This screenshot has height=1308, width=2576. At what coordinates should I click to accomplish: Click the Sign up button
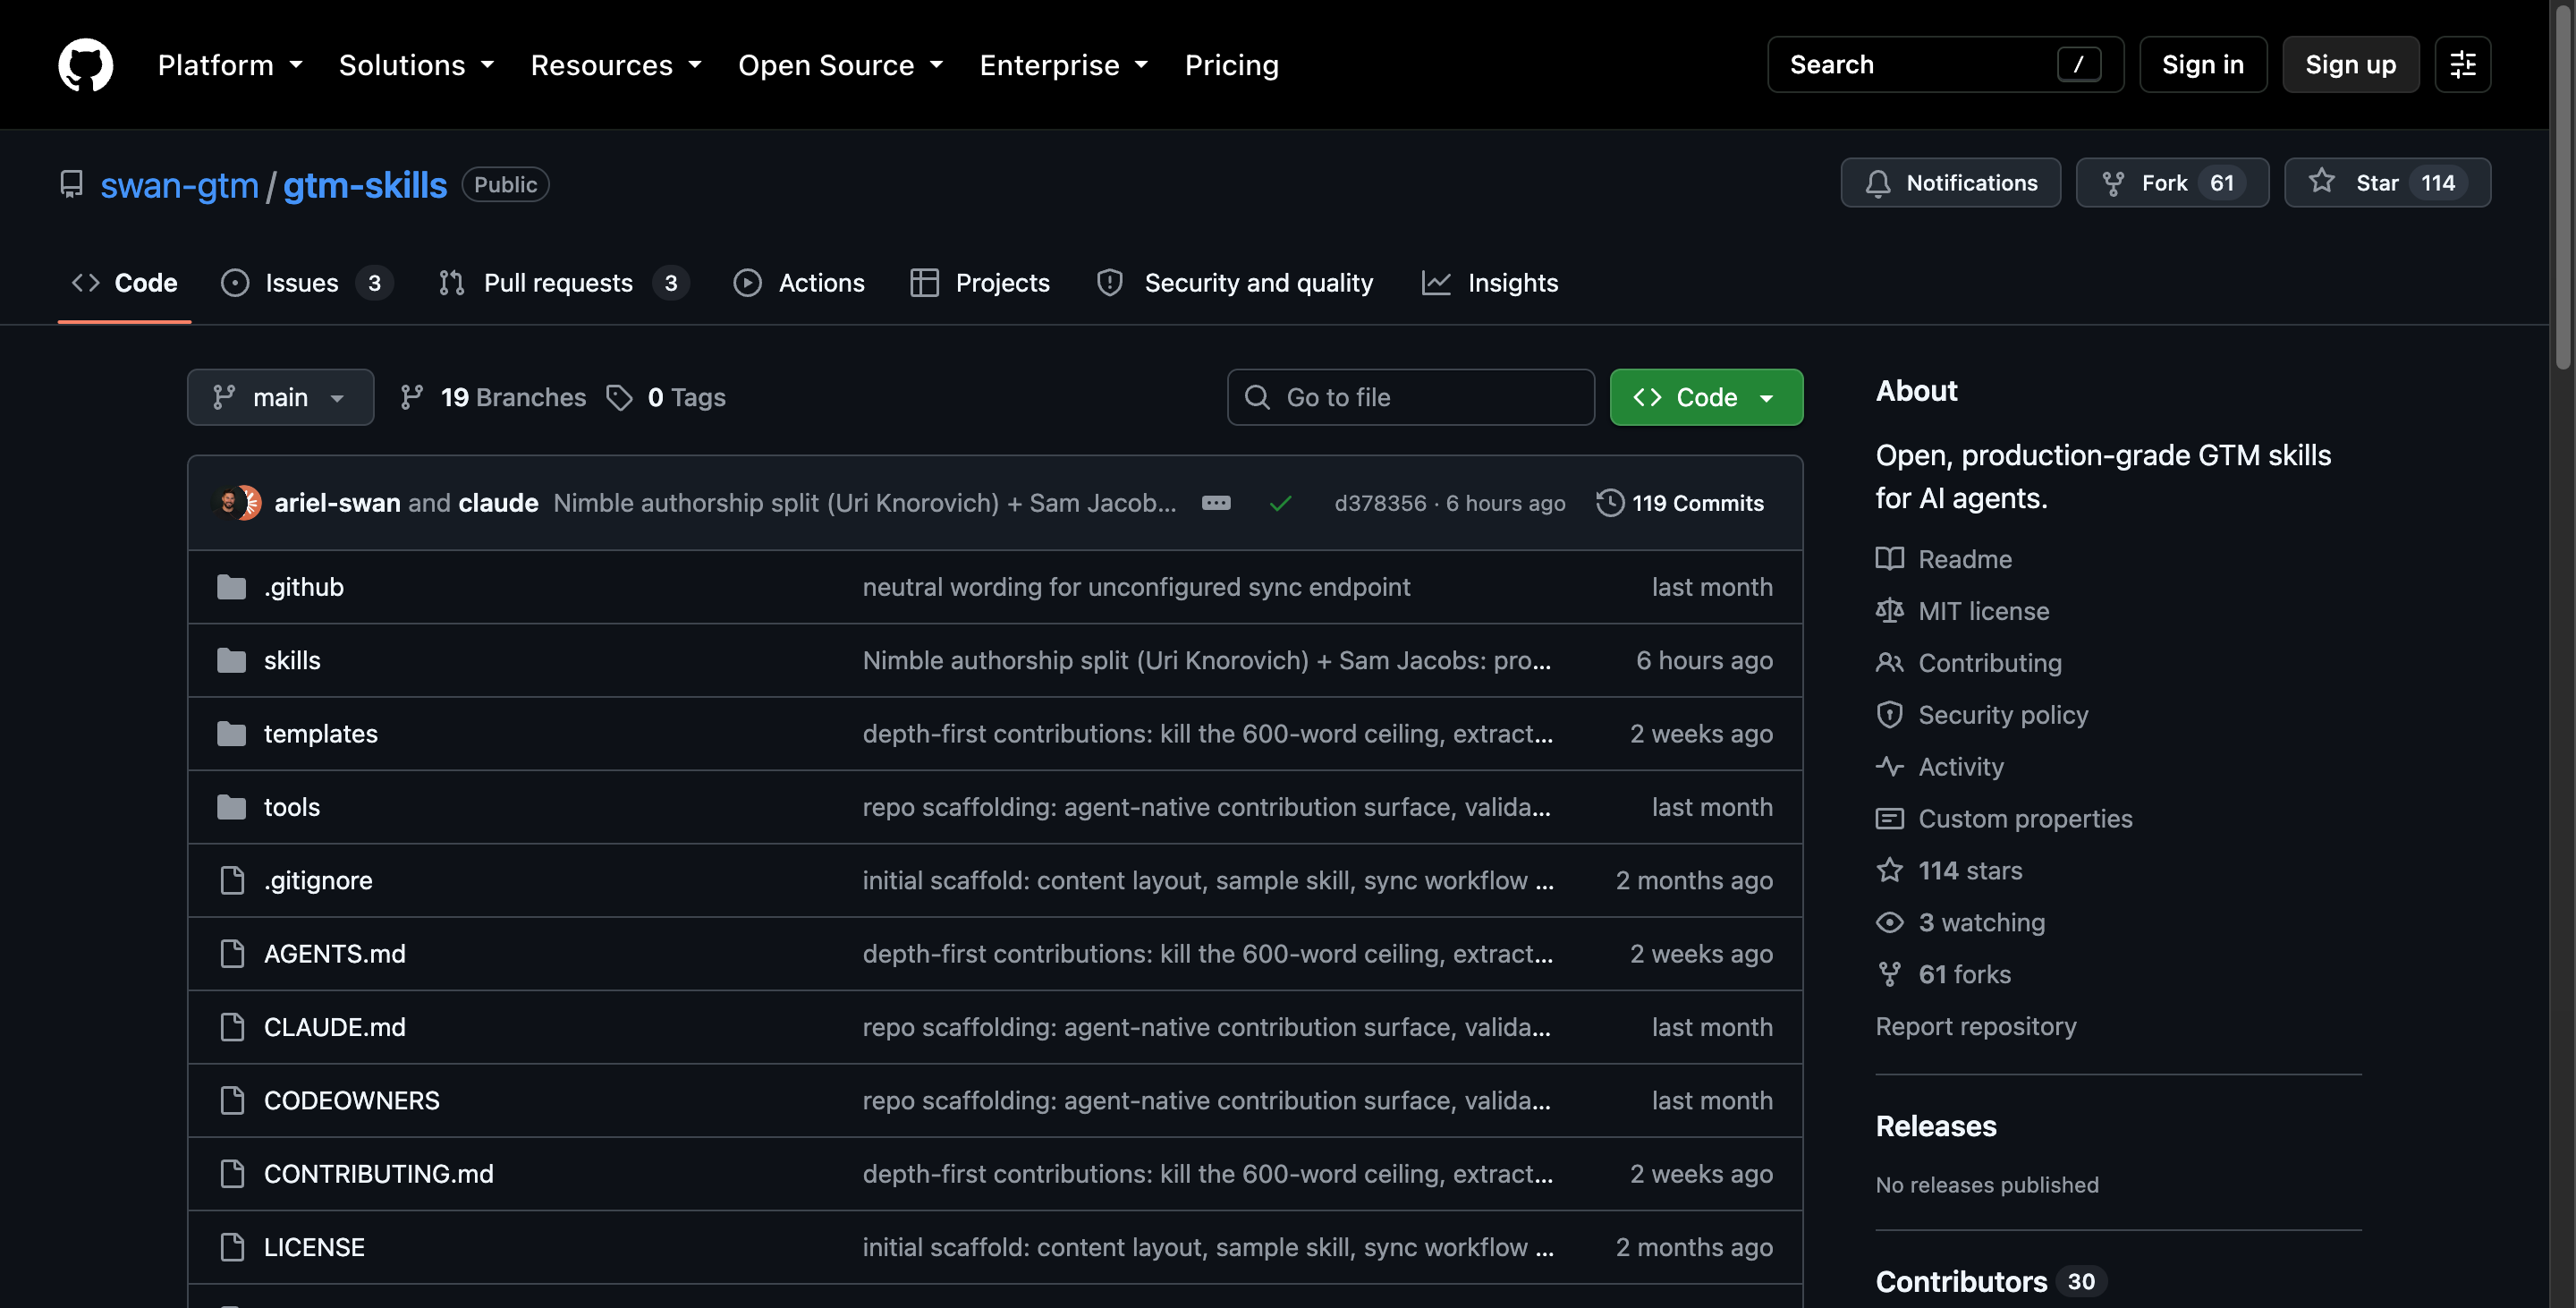pyautogui.click(x=2350, y=65)
